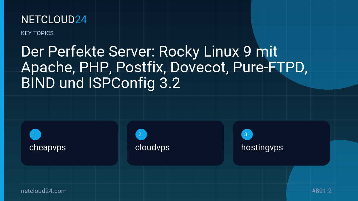Viewport: 358px width, 201px height.
Task: Click the NETCLOUD24 logo
Action: pos(54,20)
